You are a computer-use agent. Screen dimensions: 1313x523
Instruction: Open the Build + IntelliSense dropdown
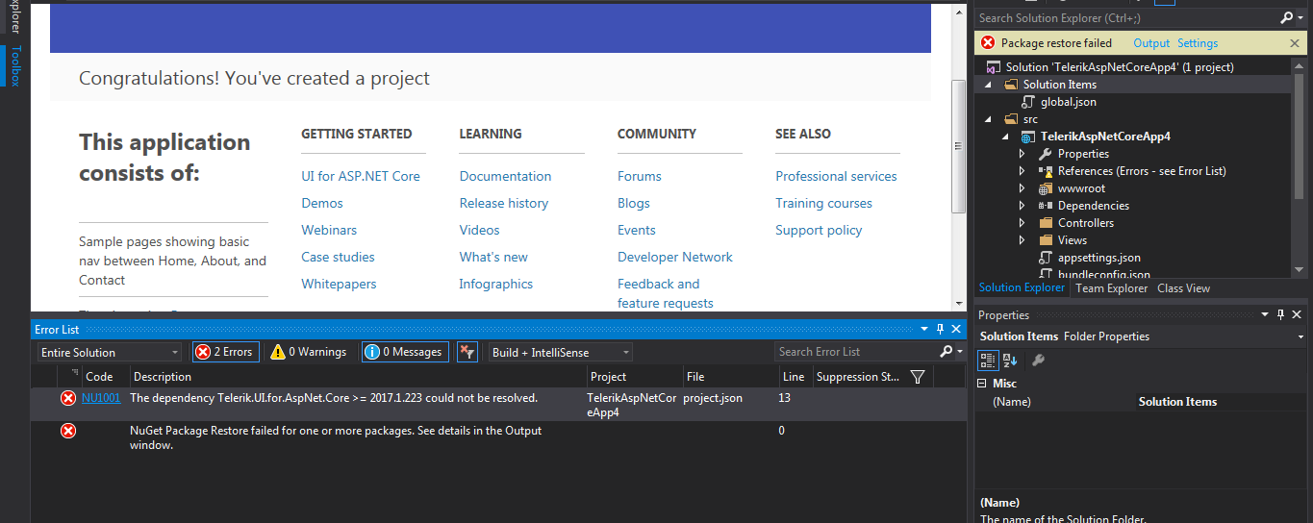560,353
